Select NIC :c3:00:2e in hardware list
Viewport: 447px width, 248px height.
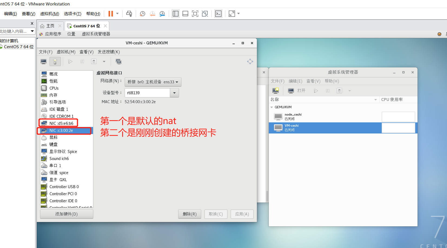[67, 130]
